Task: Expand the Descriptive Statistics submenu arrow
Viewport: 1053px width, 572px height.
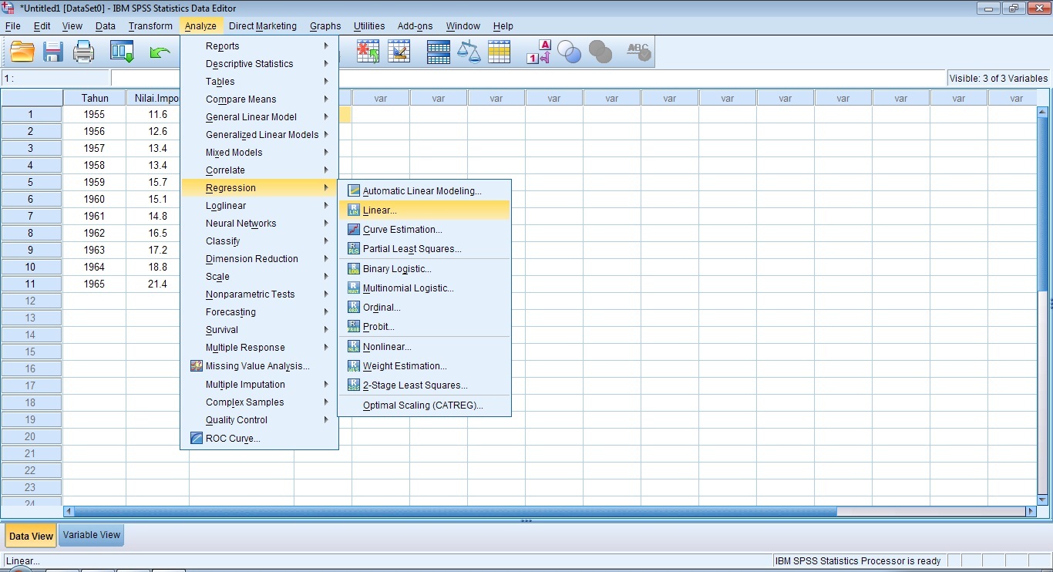Action: click(327, 64)
